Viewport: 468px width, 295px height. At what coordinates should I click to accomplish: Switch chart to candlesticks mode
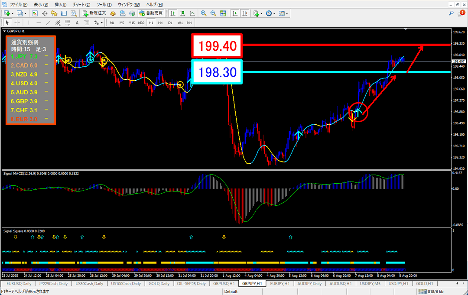[x=182, y=13]
